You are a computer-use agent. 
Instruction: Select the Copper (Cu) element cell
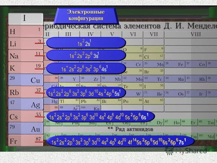point(26,80)
